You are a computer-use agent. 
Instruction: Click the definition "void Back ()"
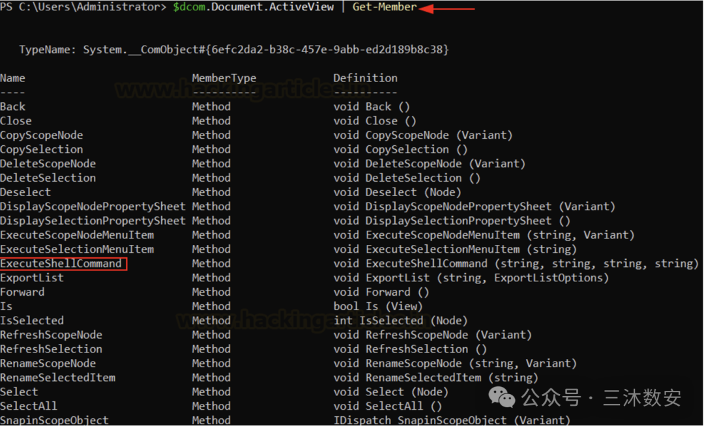pyautogui.click(x=372, y=107)
